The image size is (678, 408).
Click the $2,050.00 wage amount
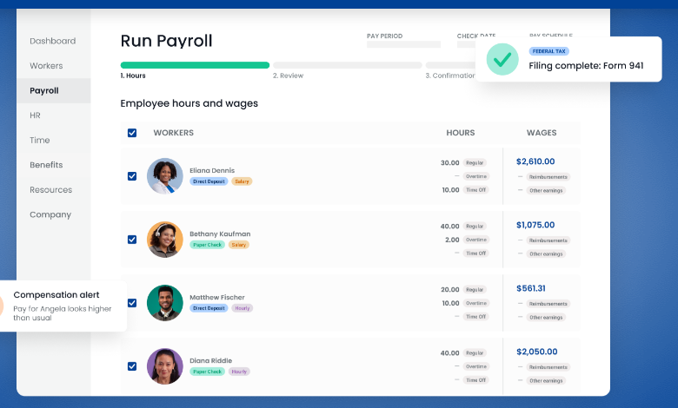click(536, 352)
